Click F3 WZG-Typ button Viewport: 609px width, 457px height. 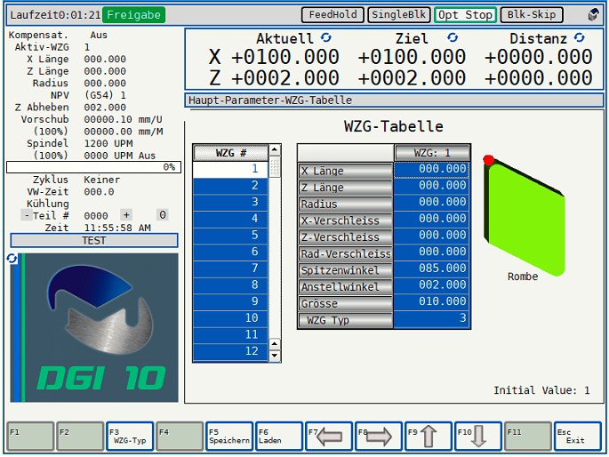point(130,436)
